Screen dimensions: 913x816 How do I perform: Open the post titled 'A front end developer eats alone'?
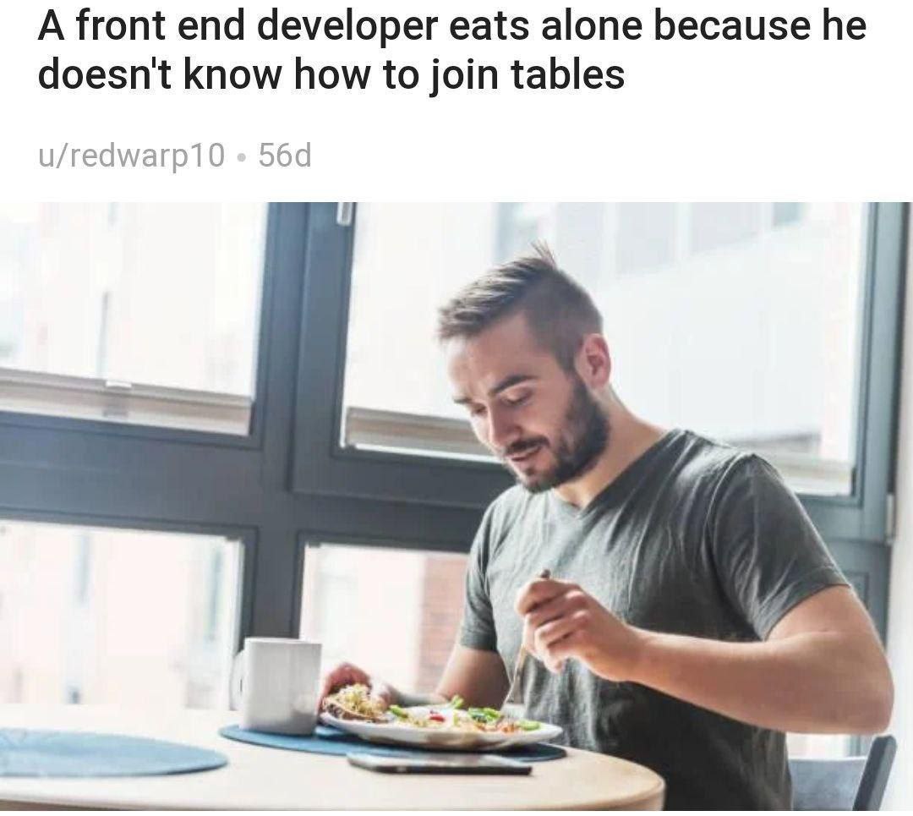click(x=451, y=50)
